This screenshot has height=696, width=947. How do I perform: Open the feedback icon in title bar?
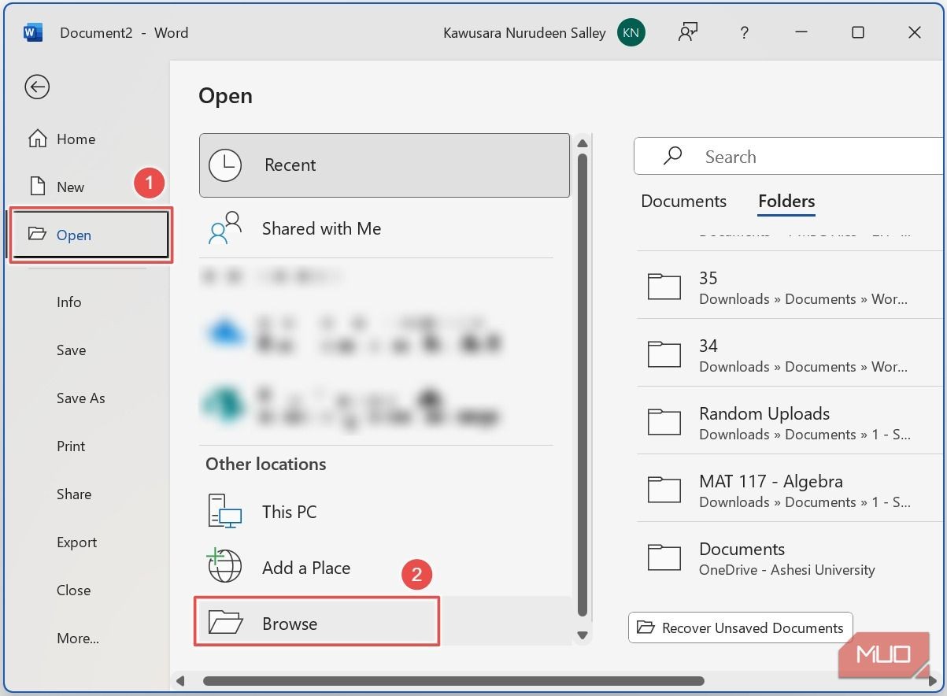pyautogui.click(x=689, y=32)
